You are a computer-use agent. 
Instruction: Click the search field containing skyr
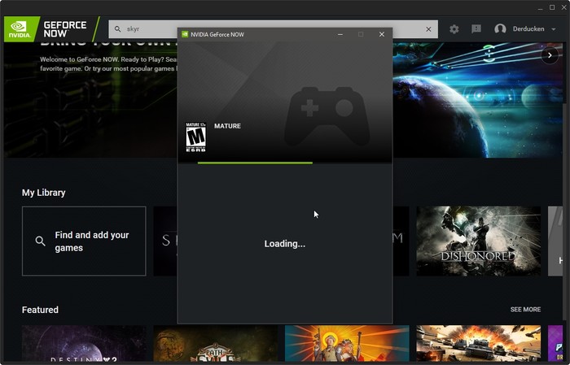coord(273,29)
